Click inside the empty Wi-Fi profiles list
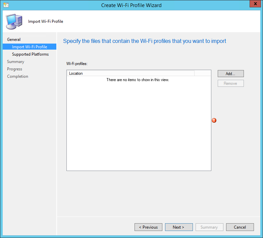Screen dimensions: 263x238 (x=139, y=124)
